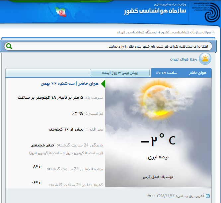Click the partly cloudy sun icon beside وضع هوای تهران
Viewport: 221px width, 203px height.
click(205, 59)
